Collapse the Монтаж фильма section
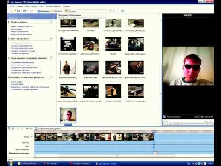 coord(51,39)
